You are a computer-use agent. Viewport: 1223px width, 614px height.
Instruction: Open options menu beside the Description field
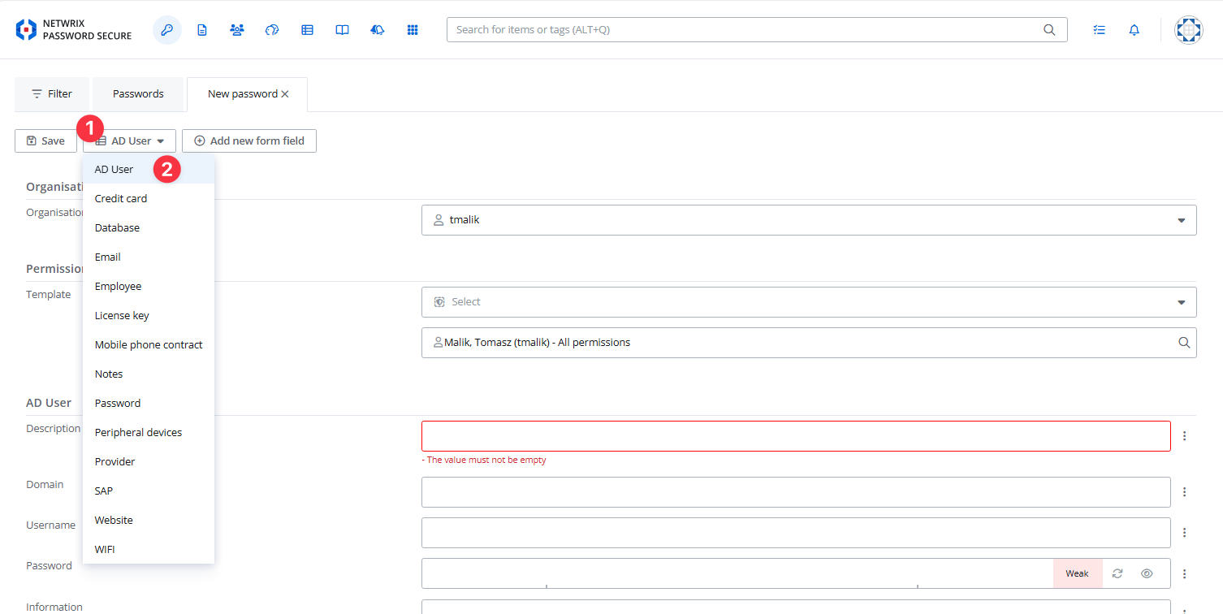[x=1184, y=435]
